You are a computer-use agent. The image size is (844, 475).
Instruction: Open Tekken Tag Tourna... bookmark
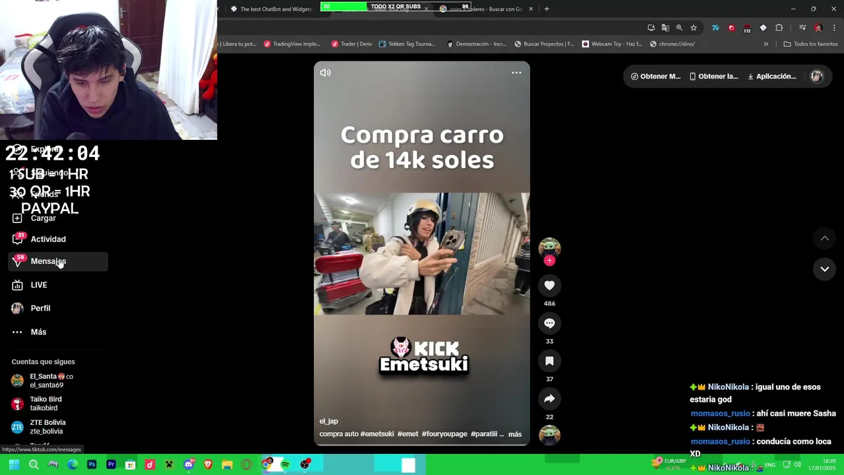coord(407,44)
